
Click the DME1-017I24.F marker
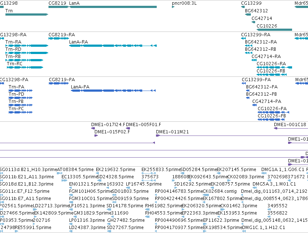pos(93,128)
